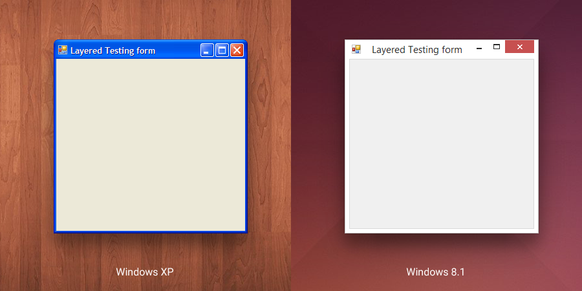582x291 pixels.
Task: Click inside the beige Windows XP form body
Action: (x=150, y=145)
